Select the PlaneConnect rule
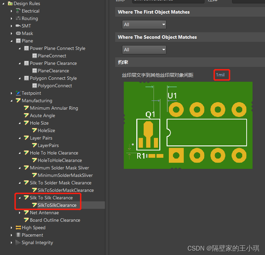The image size is (265, 255). (52, 56)
